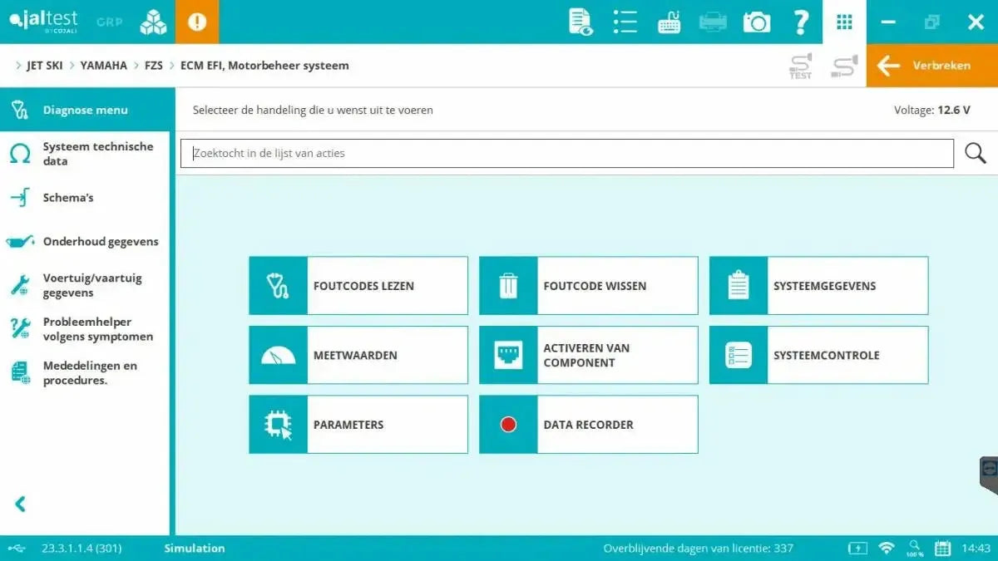Take a screenshot with the camera icon
The height and width of the screenshot is (561, 998).
click(x=756, y=22)
